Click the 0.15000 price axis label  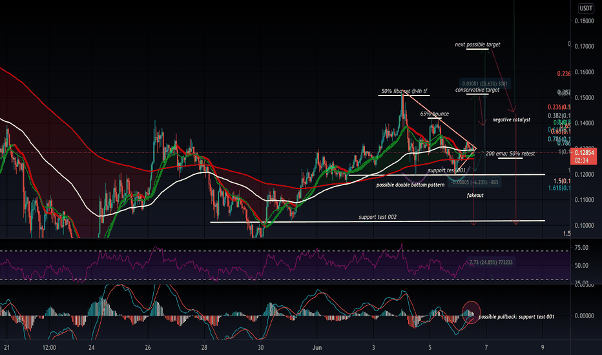tap(584, 98)
